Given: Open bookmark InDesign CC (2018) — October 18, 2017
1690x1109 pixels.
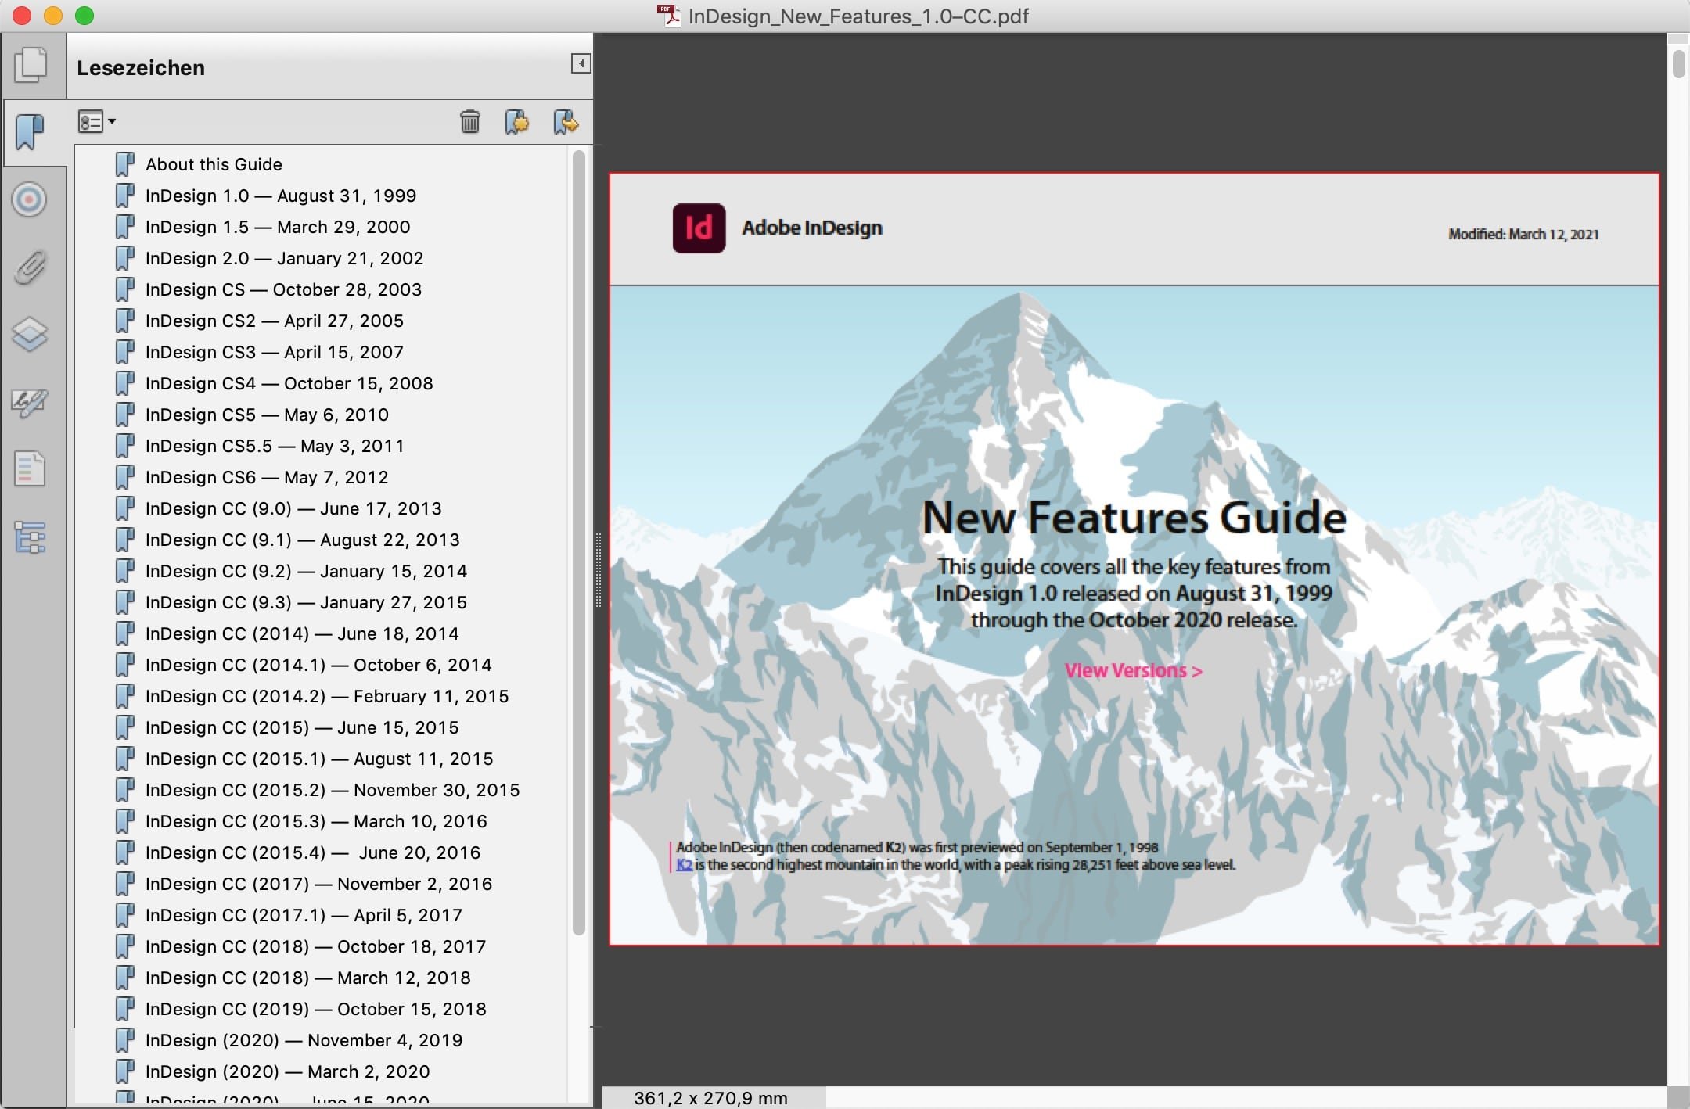Looking at the screenshot, I should (315, 946).
